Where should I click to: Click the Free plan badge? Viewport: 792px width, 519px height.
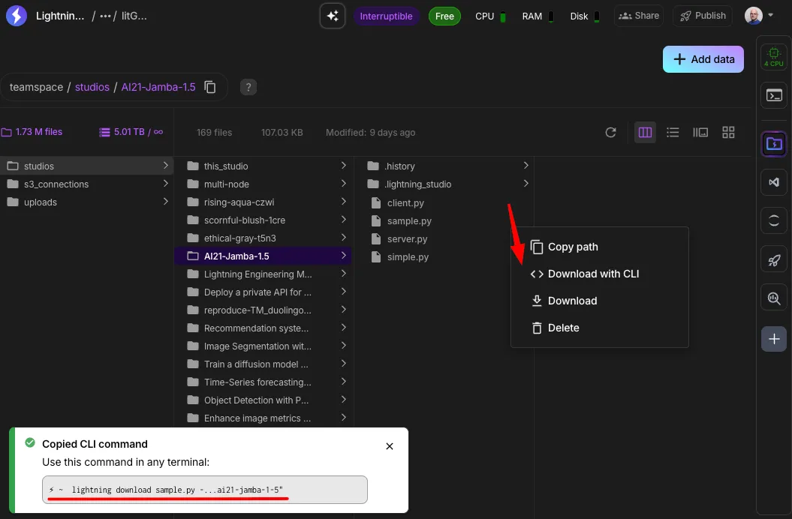(x=444, y=16)
